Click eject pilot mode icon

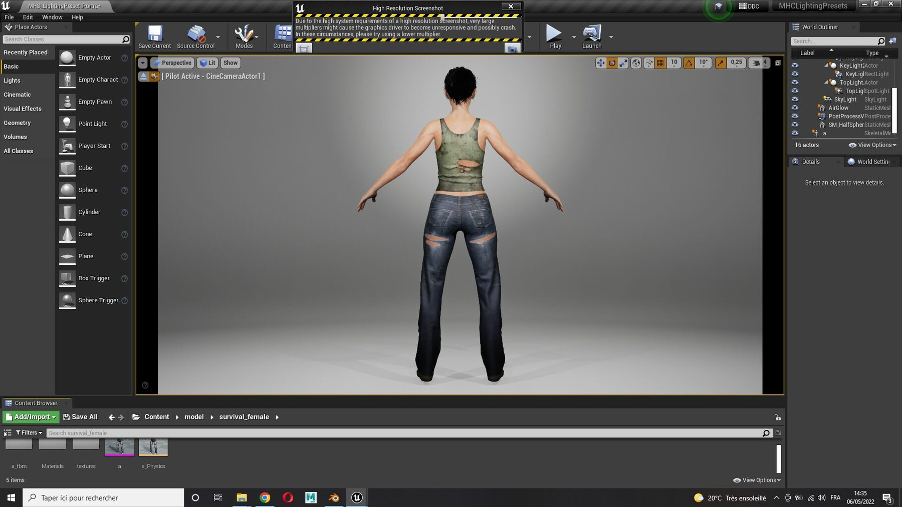pyautogui.click(x=143, y=76)
